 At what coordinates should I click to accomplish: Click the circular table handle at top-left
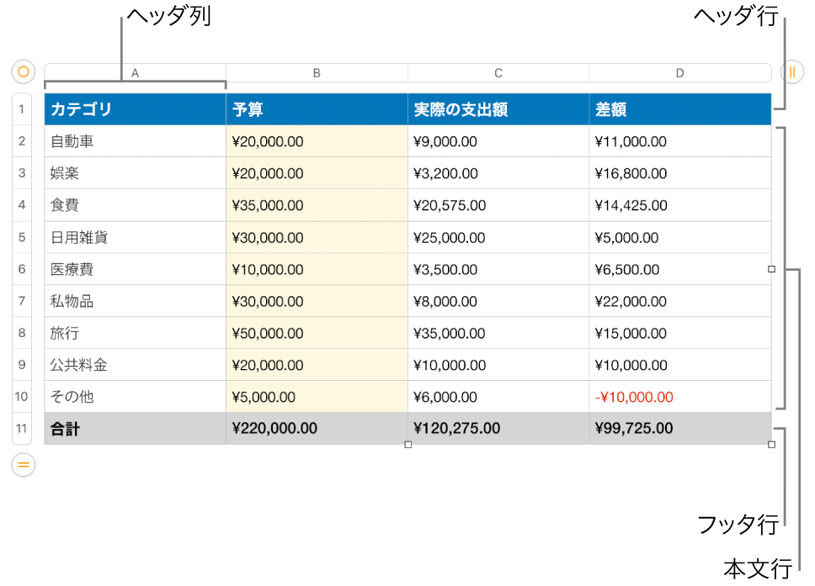[x=23, y=72]
